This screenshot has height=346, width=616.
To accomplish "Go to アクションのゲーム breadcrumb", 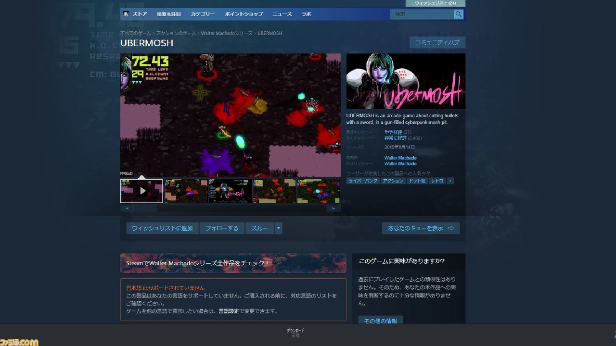I will 176,33.
